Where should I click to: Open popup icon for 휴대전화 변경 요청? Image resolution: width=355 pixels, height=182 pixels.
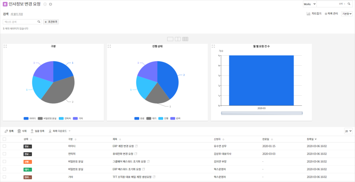[x=136, y=154]
